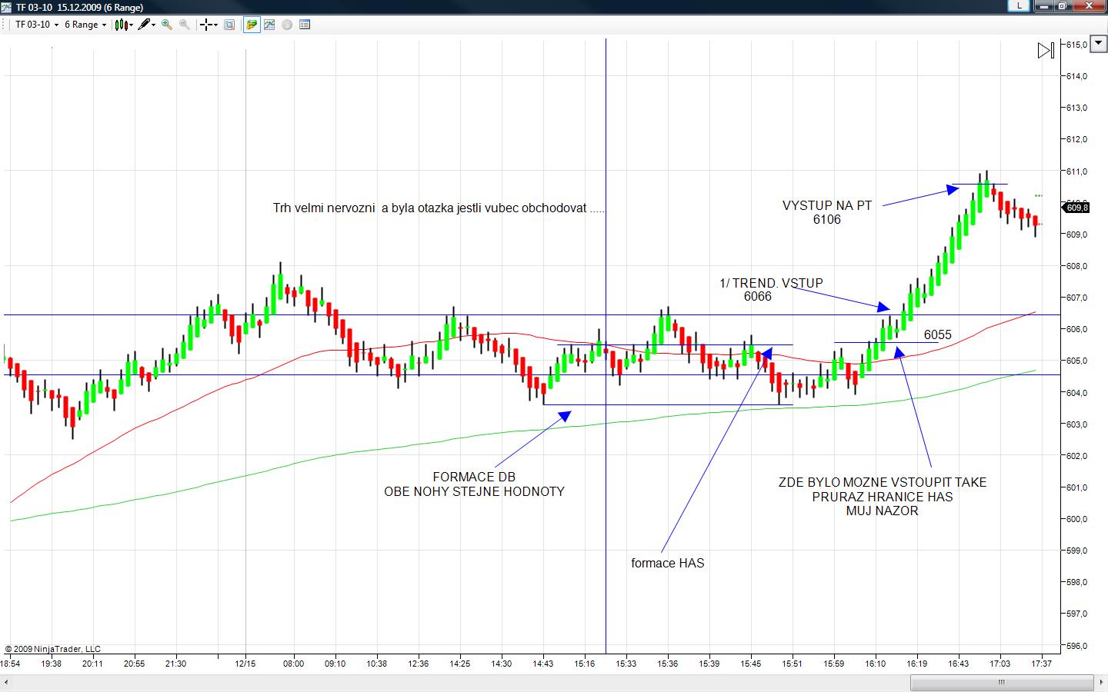Click the Zoom In magnifier icon
This screenshot has height=692, width=1108.
167,25
